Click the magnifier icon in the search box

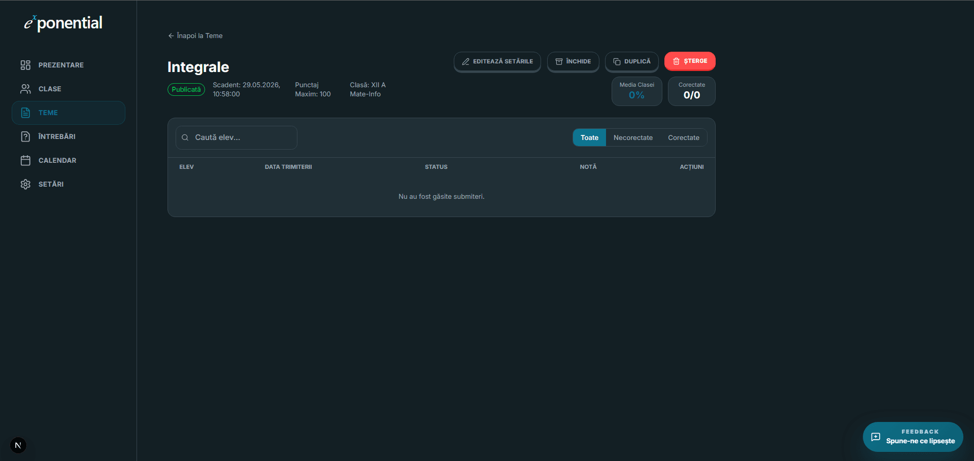tap(185, 137)
